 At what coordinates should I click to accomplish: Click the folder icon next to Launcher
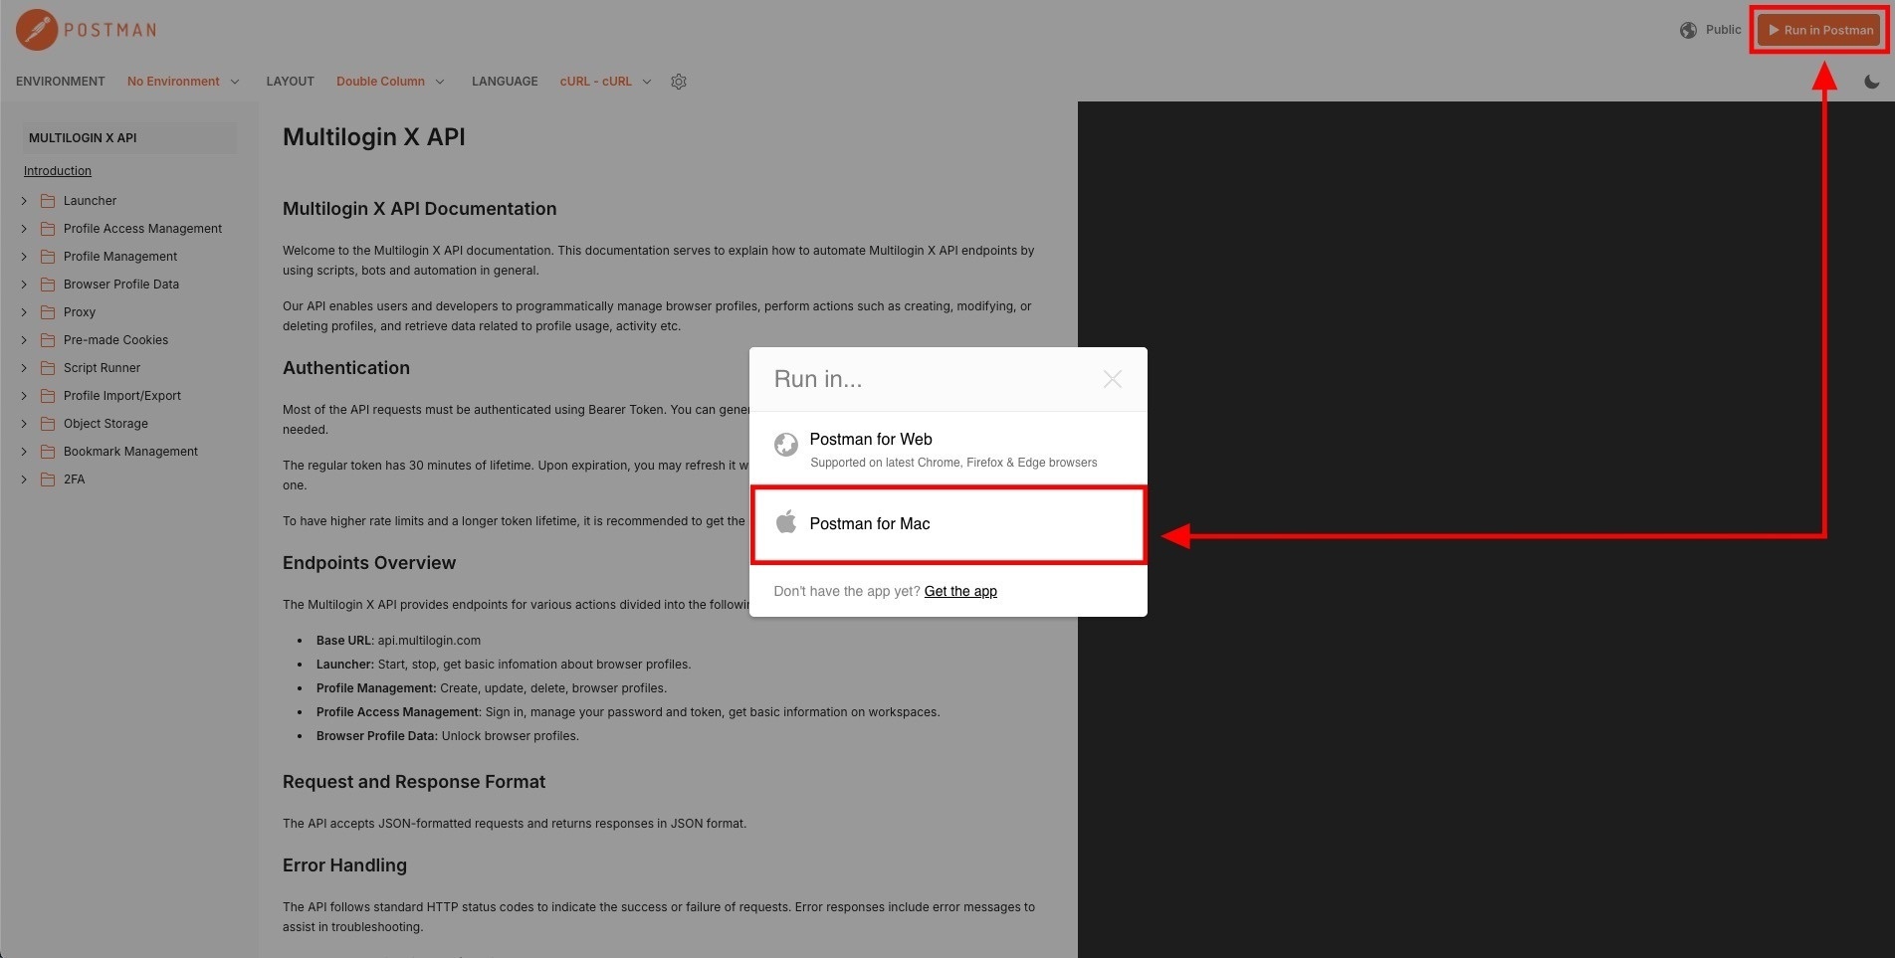coord(48,200)
